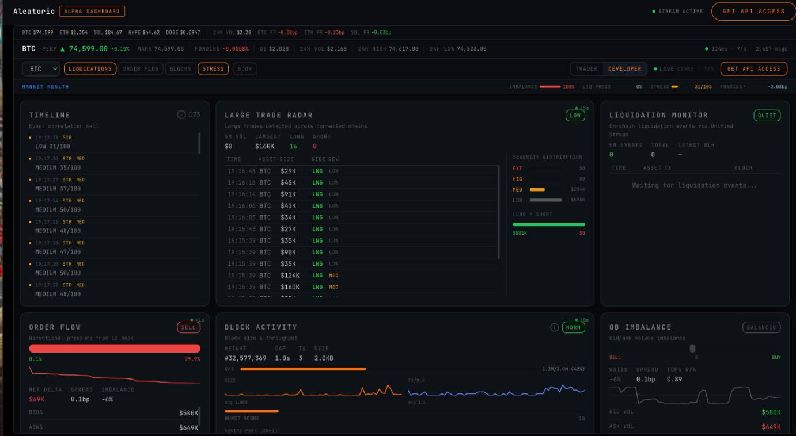Enable the Book panel filter chip

tap(245, 69)
